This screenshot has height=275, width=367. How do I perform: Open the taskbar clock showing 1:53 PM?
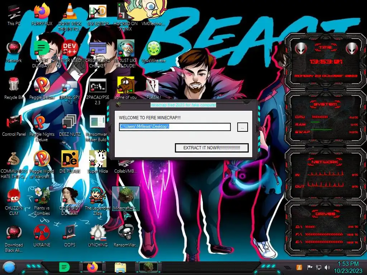348,267
